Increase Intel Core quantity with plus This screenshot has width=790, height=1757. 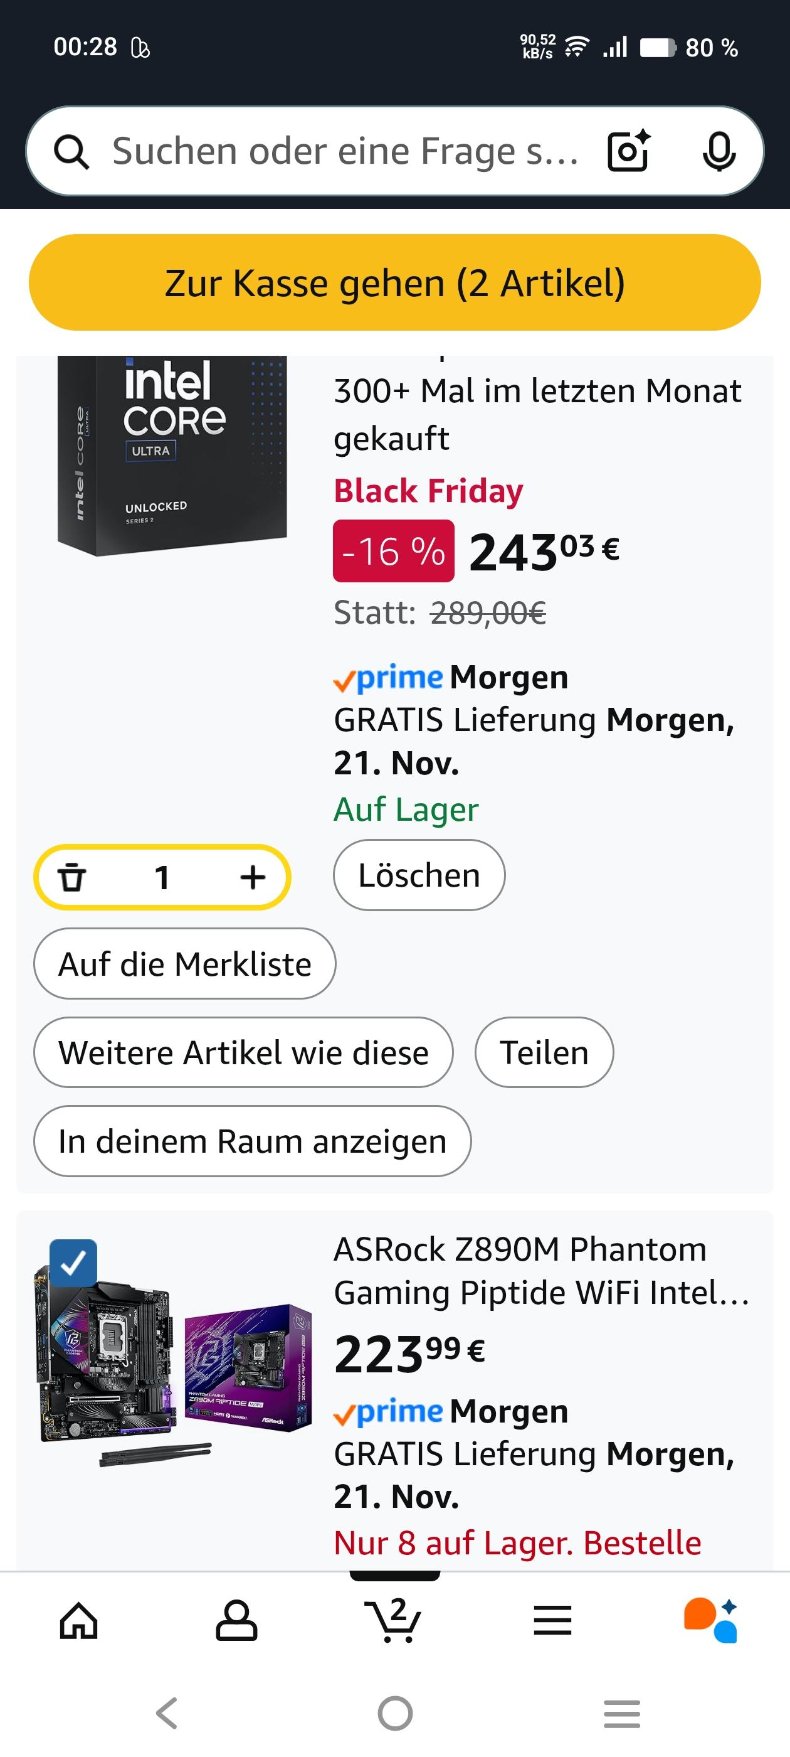tap(253, 877)
